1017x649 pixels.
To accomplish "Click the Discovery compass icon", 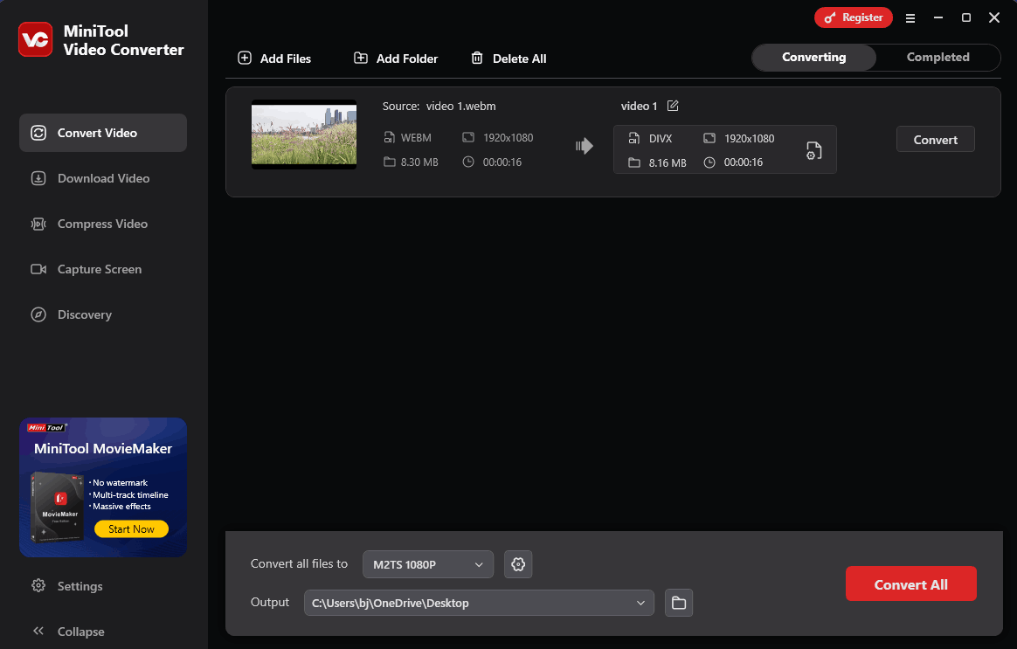I will [x=38, y=314].
